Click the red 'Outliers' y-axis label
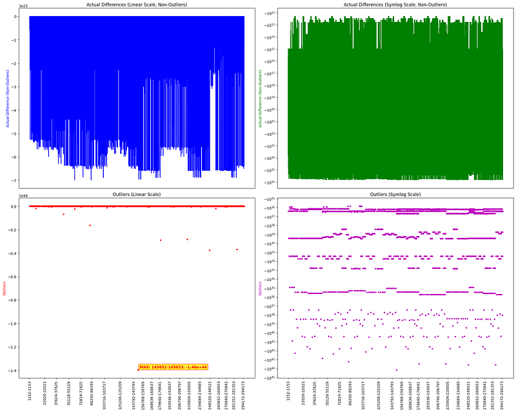This screenshot has height=412, width=516. tap(5, 288)
